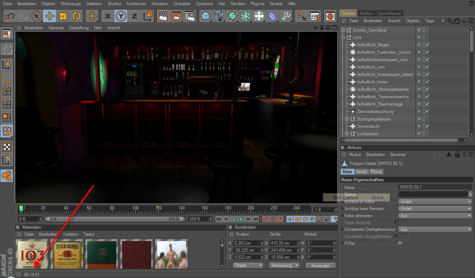The height and width of the screenshot is (278, 475).
Task: Open the render settings clapperboard icon
Action: click(x=190, y=16)
